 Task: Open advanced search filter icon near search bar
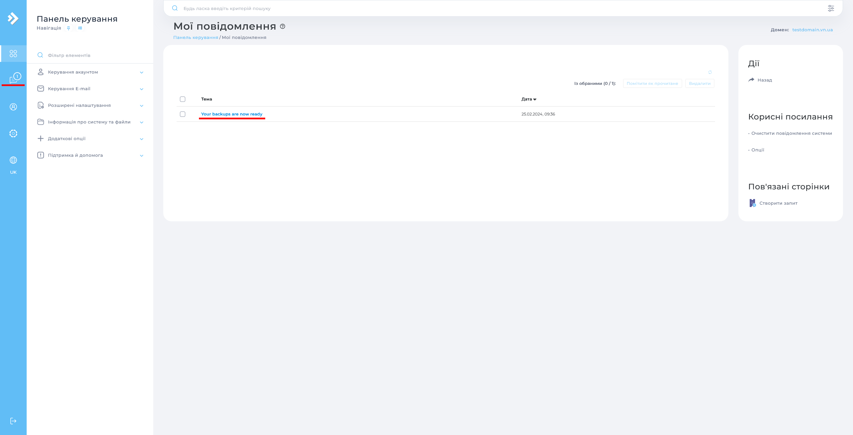(x=831, y=8)
